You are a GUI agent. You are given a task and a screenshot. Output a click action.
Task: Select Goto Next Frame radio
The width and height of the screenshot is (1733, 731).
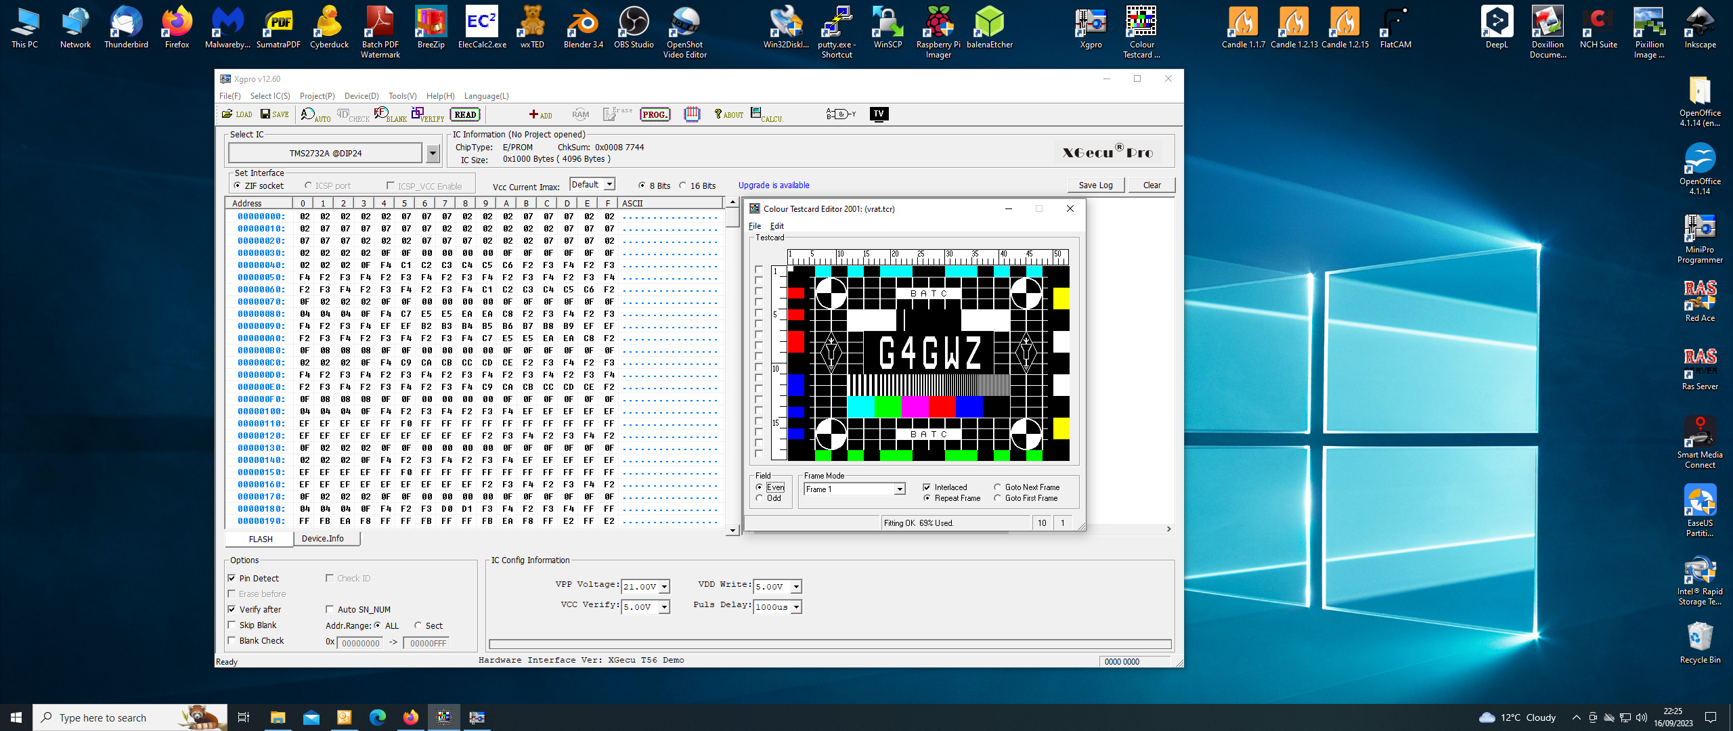tap(998, 487)
